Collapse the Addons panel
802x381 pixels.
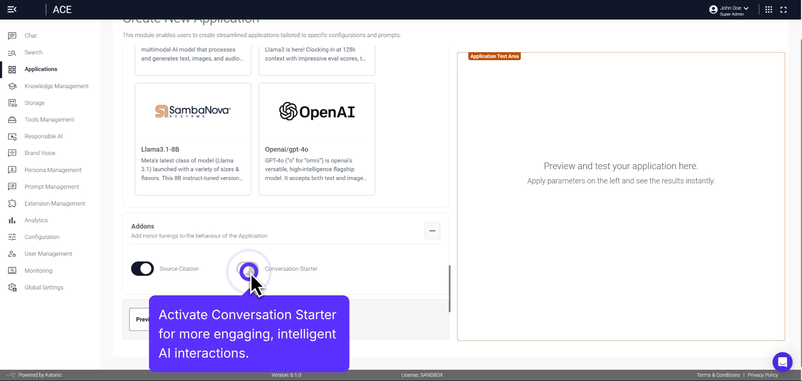(x=432, y=231)
